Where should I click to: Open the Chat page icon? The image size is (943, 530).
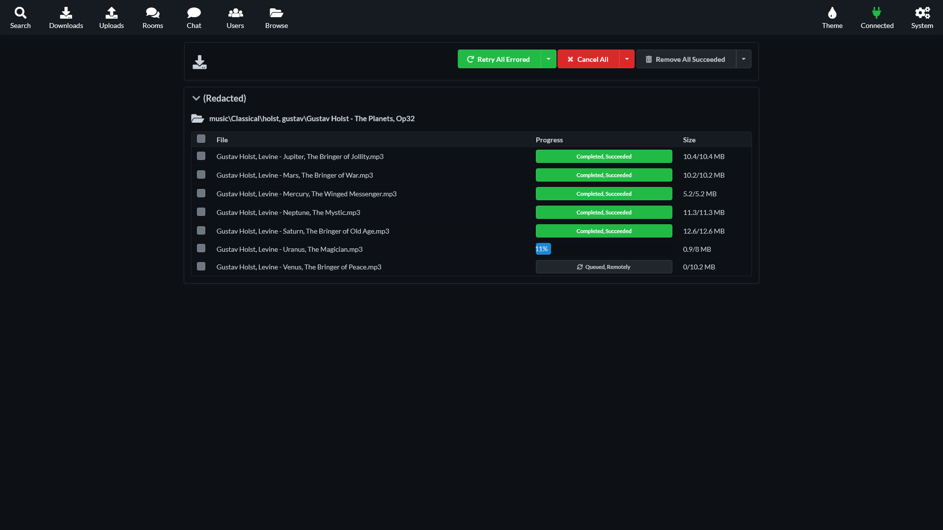194,13
